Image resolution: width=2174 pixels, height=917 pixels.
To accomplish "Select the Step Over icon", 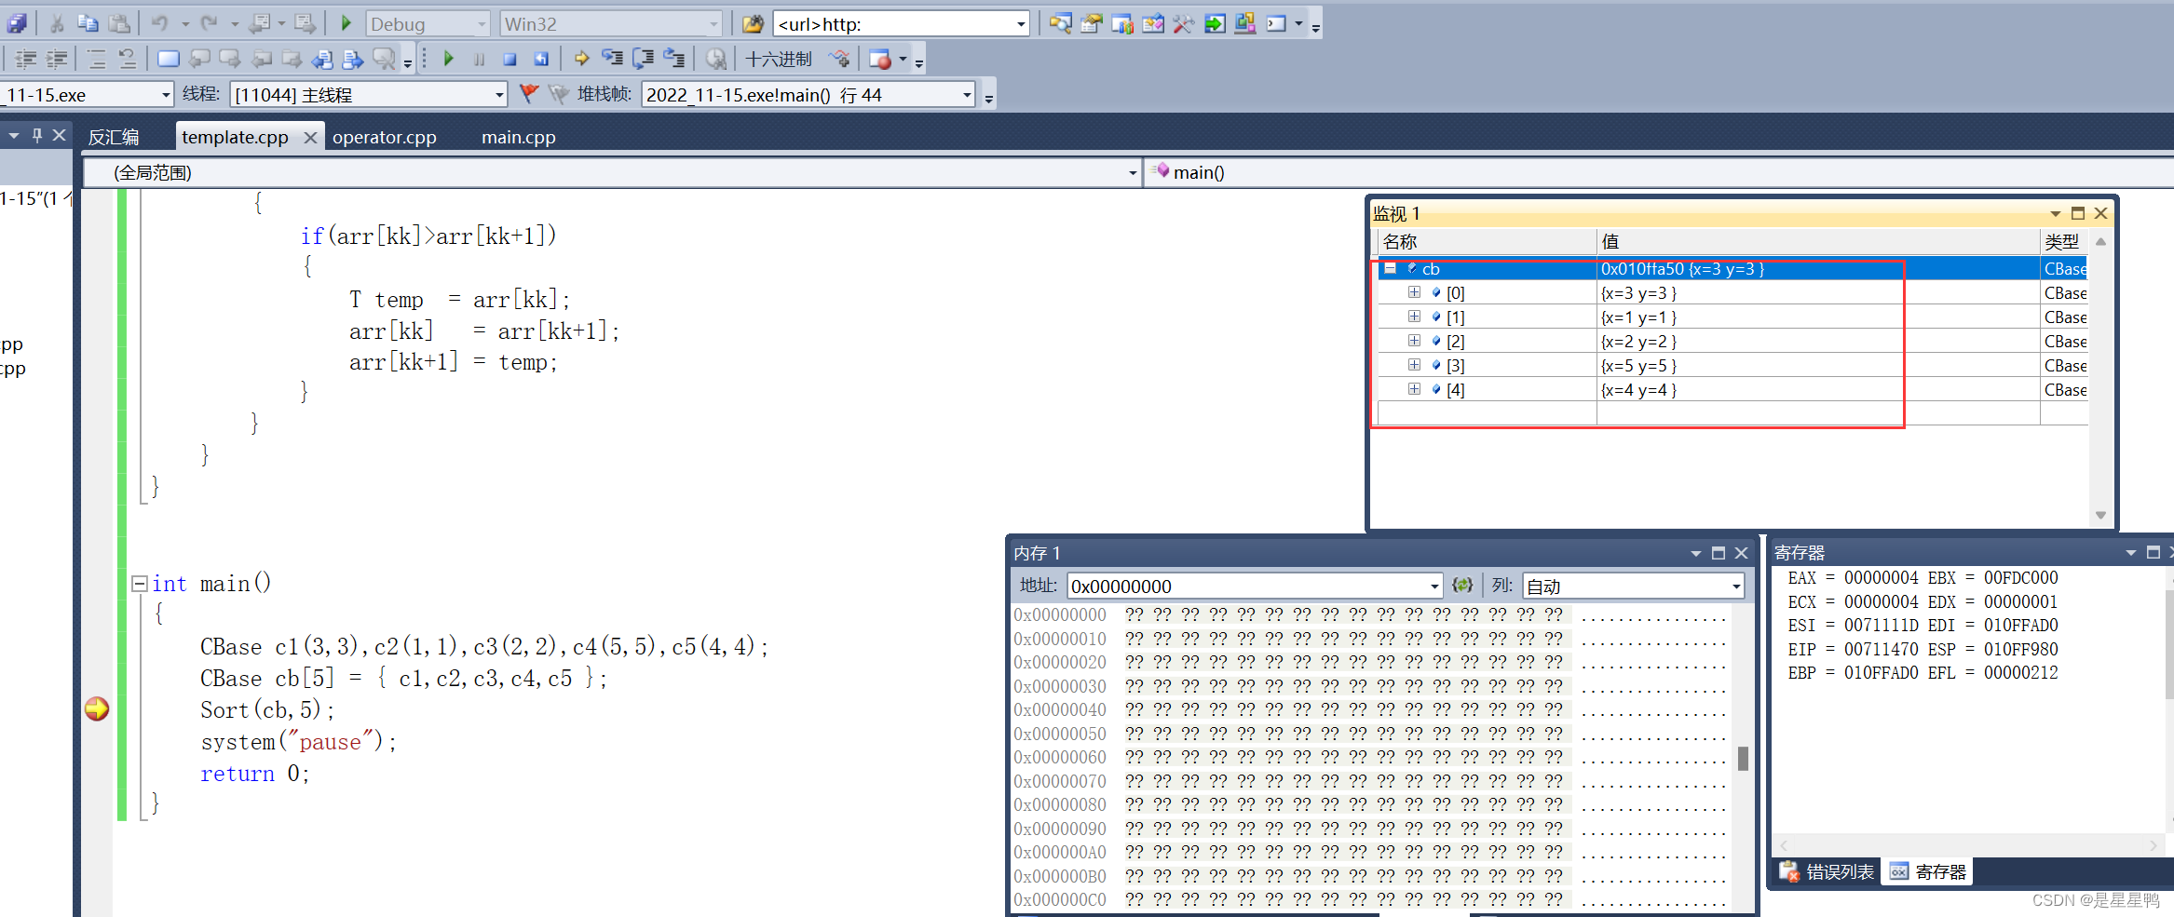I will click(643, 58).
